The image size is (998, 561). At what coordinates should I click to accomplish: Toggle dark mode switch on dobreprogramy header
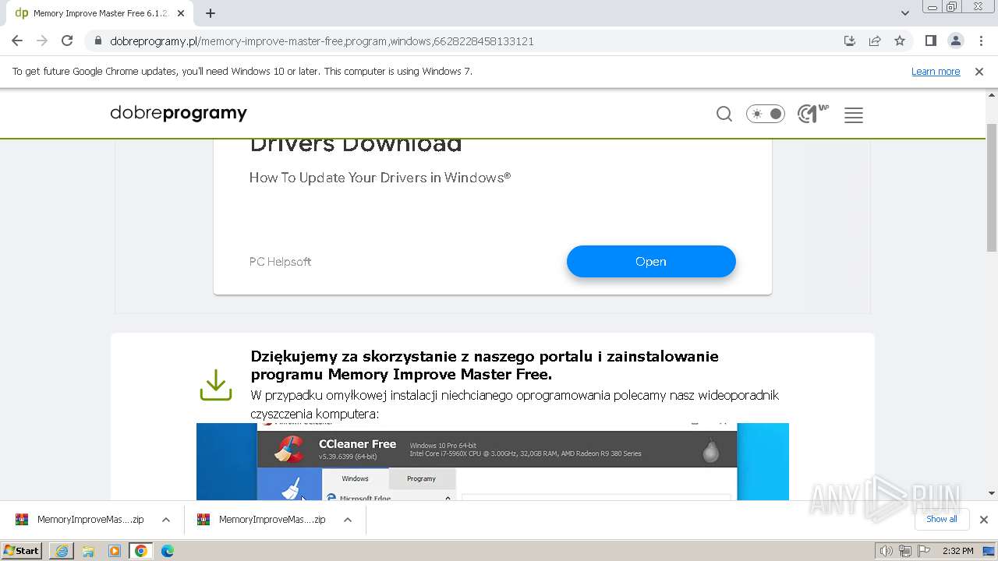click(x=766, y=115)
